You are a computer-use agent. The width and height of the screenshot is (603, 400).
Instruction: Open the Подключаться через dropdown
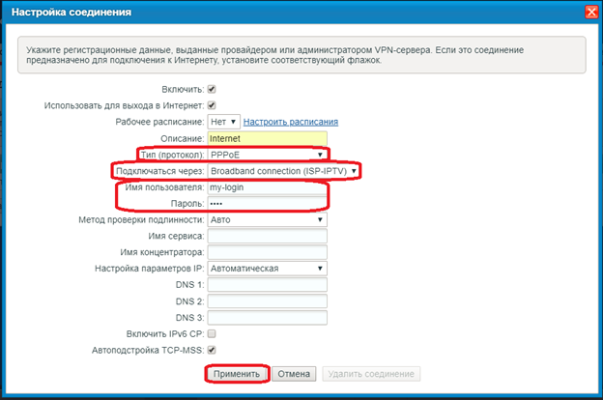click(x=284, y=171)
